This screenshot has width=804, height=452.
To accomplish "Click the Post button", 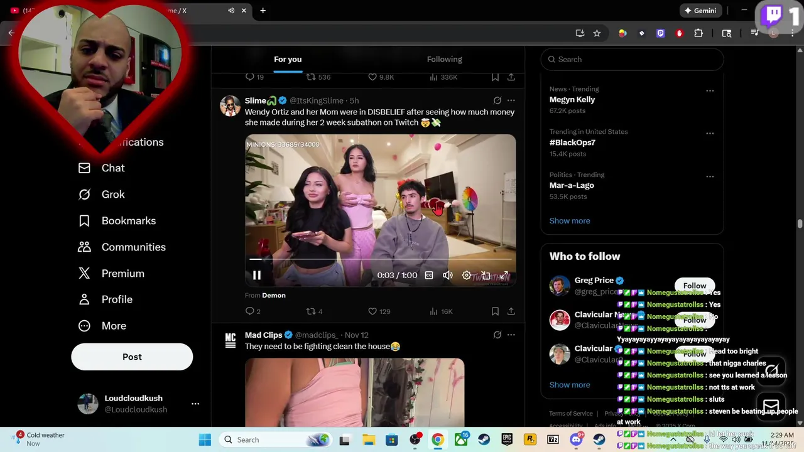I will (132, 357).
